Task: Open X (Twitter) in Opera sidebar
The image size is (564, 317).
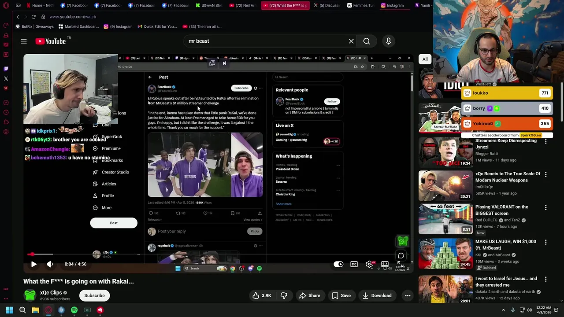Action: point(6,78)
